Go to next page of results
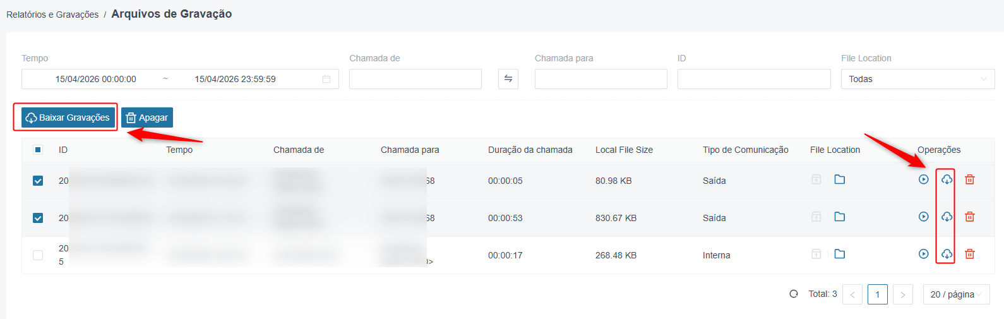This screenshot has width=1004, height=319. tap(903, 294)
